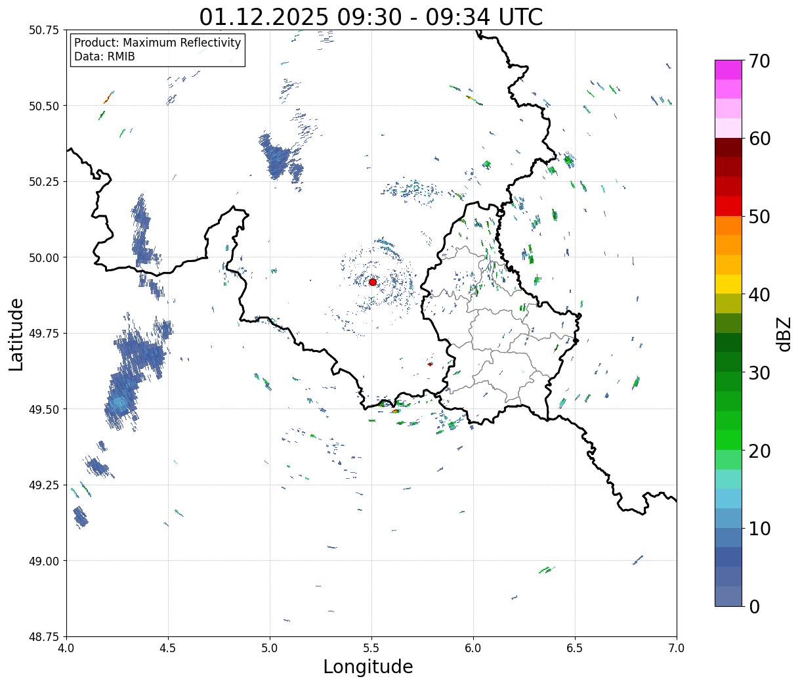
Task: Click the longitude tick label 4.0
Action: tap(67, 648)
